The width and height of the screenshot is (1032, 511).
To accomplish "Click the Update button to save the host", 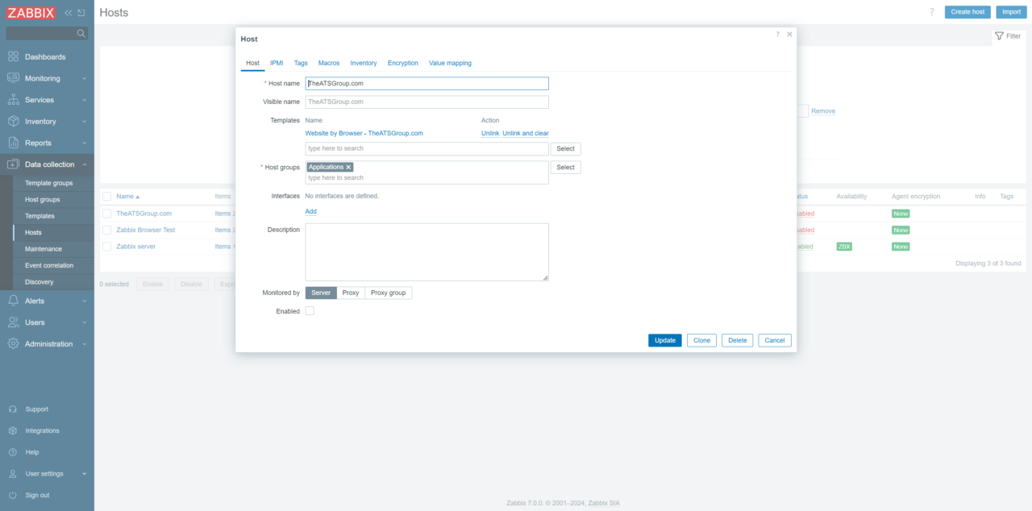I will click(x=664, y=340).
